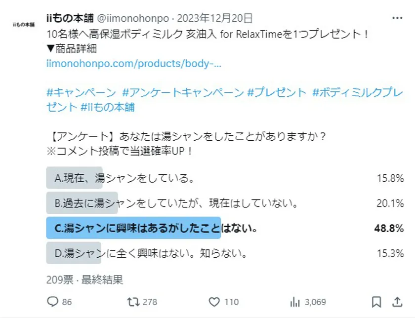Click the #プレゼント hashtag
This screenshot has height=318, width=415.
(277, 93)
